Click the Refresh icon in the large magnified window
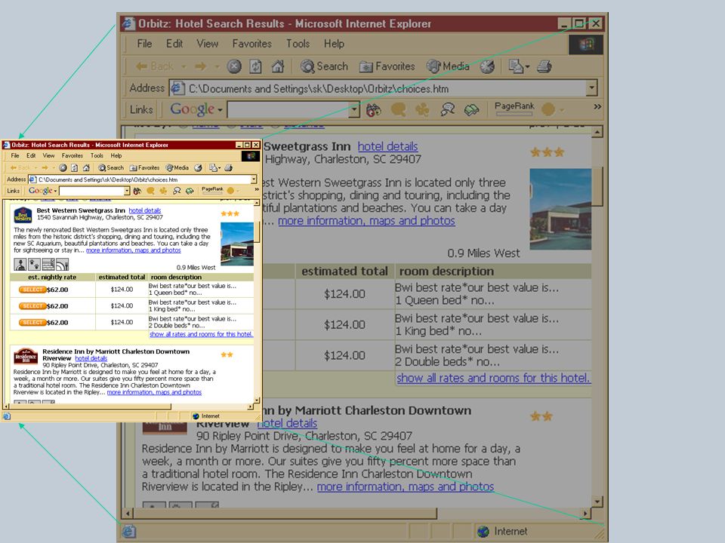 256,66
